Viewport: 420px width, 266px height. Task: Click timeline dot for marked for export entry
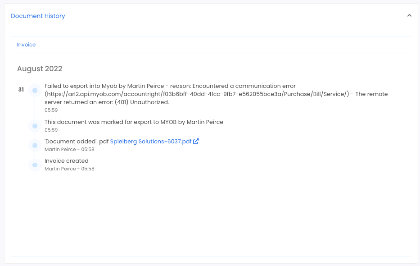35,126
